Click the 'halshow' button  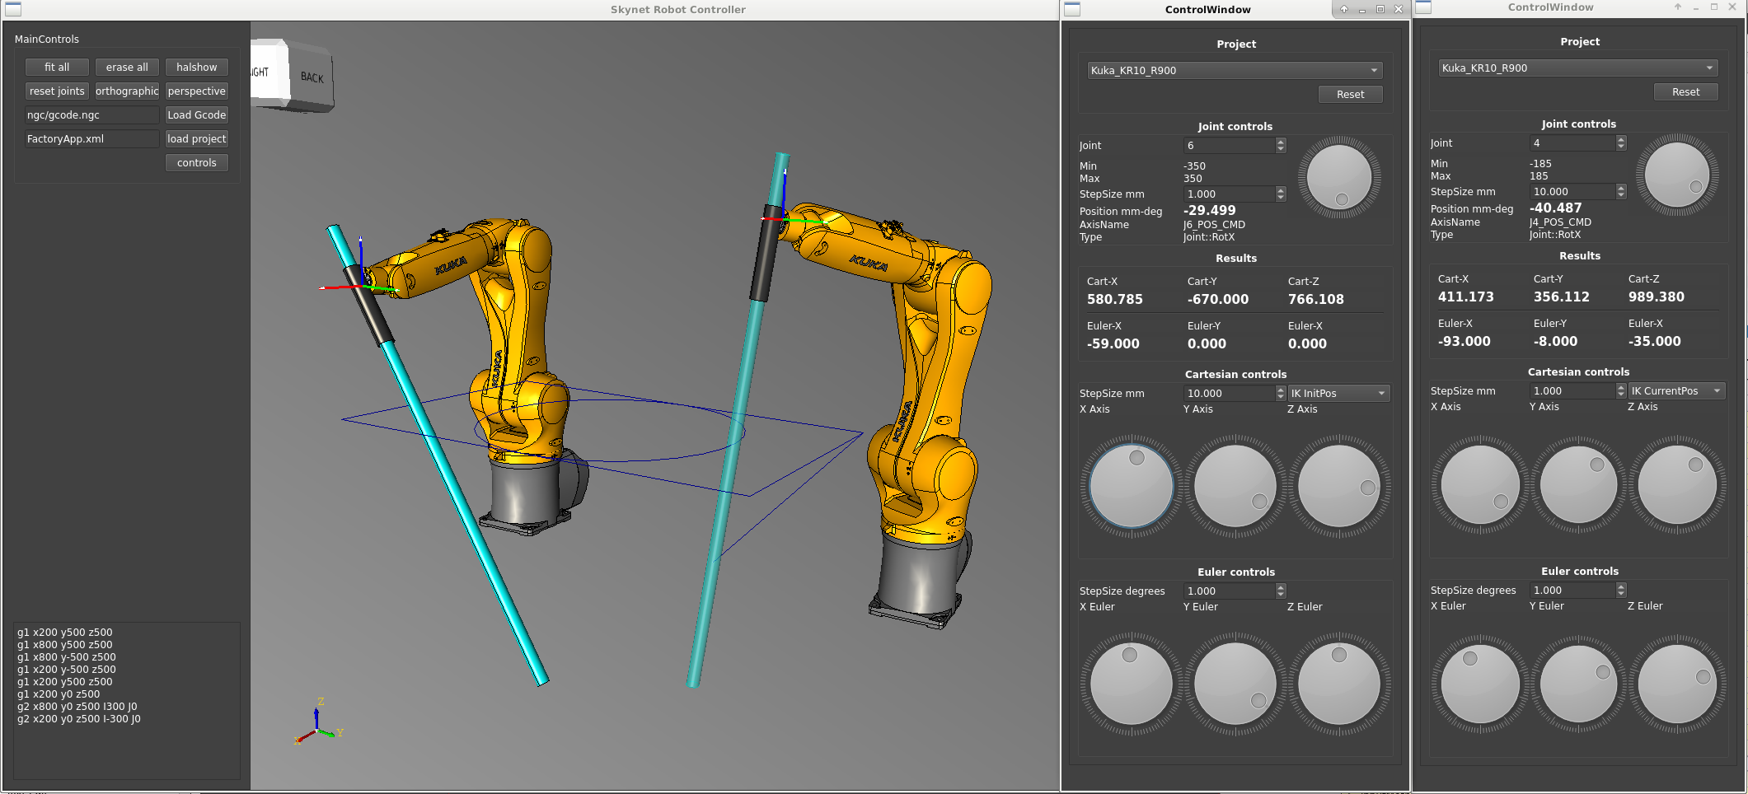click(197, 68)
